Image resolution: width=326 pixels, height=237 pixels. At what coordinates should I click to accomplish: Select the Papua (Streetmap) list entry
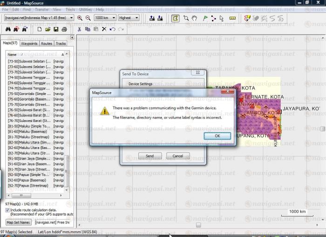coord(29,185)
